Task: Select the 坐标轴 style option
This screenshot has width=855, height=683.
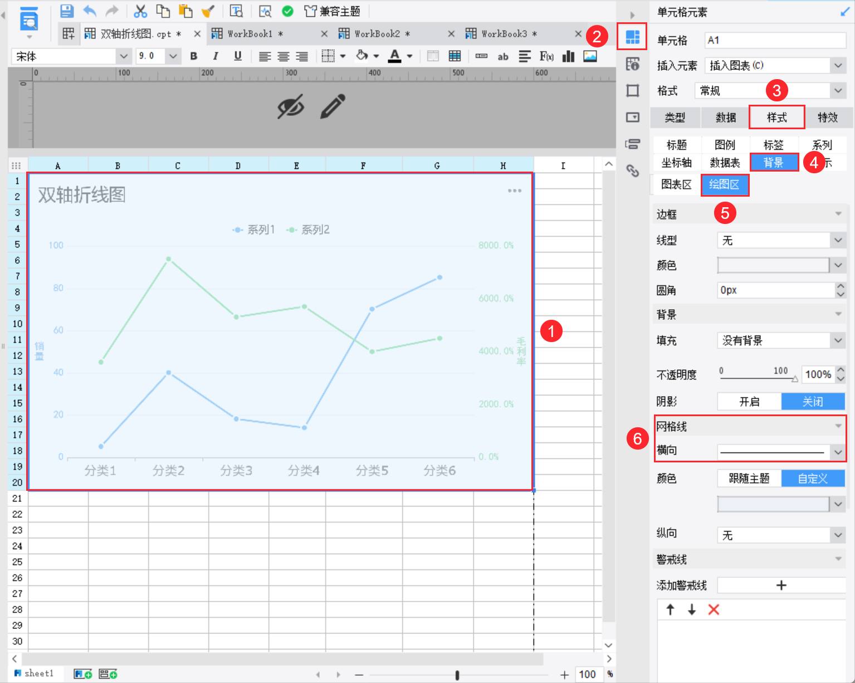Action: 677,163
